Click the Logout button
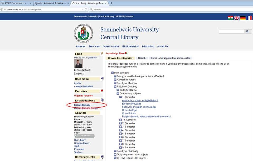Image resolution: width=253 pixels, height=161 pixels. pos(79,74)
